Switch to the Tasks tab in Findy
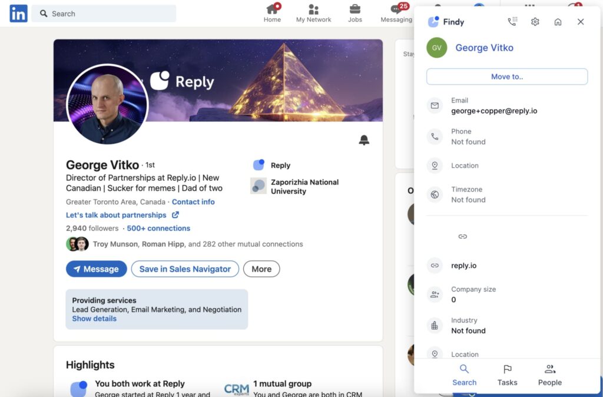 (507, 375)
